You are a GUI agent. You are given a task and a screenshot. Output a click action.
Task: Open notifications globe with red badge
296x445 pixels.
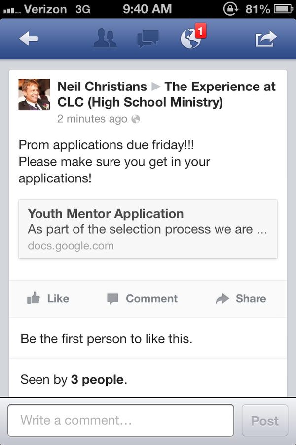193,37
